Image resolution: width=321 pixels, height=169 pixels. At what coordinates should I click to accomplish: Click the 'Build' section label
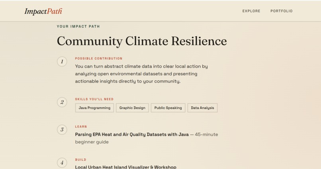click(81, 159)
